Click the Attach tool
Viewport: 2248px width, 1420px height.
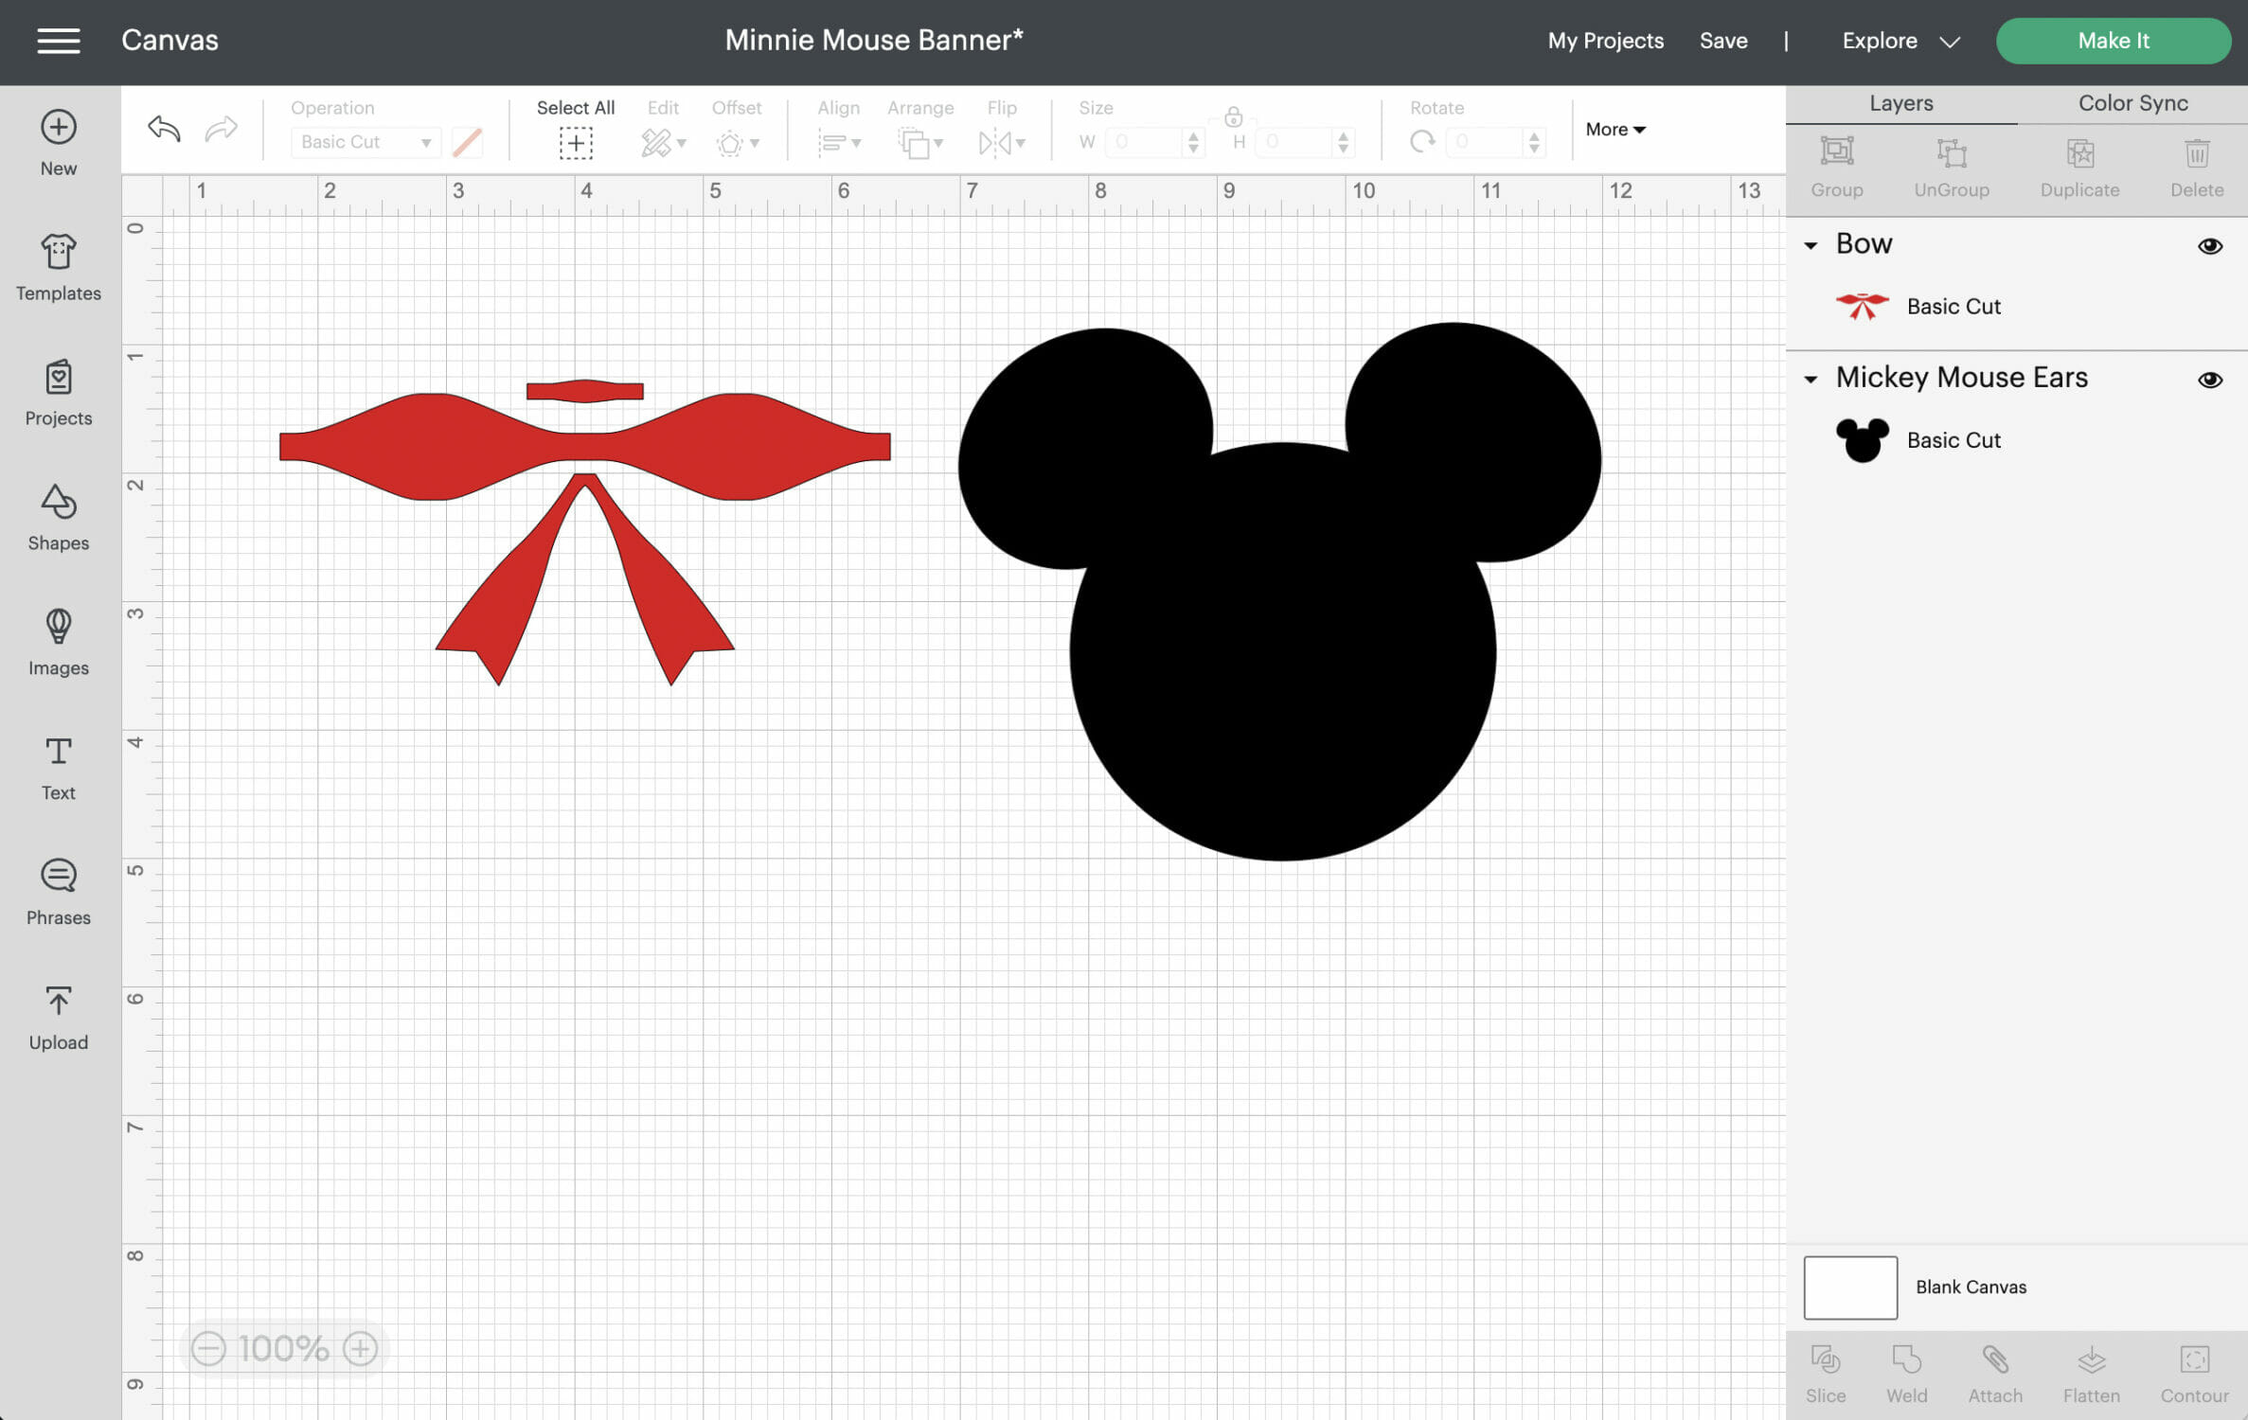click(1995, 1374)
